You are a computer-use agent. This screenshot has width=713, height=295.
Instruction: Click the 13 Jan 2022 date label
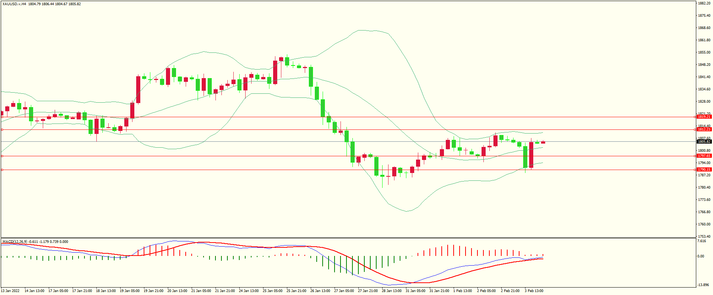10,291
